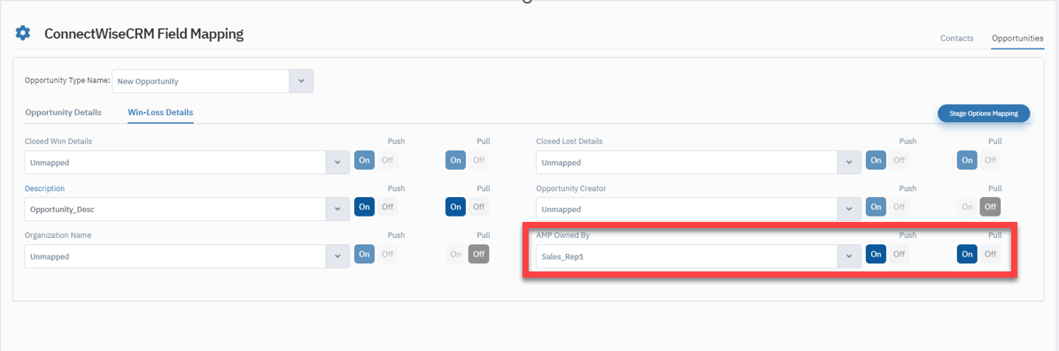
Task: Set AMP Owned By Pull to On
Action: pos(967,254)
